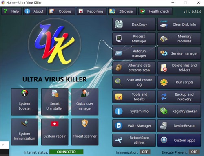Open Backup and recovery
204x156 pixels.
tap(179, 97)
